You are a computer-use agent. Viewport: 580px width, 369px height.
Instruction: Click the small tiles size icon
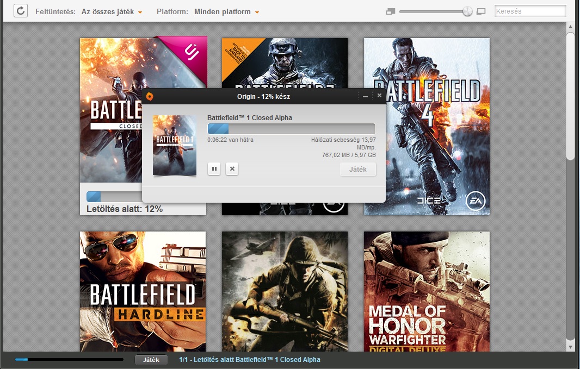[x=390, y=12]
